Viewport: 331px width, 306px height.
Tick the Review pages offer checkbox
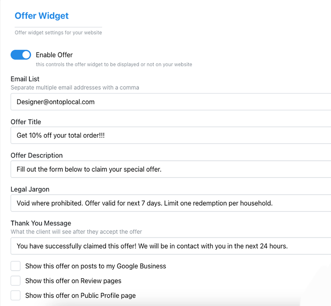[x=16, y=280]
